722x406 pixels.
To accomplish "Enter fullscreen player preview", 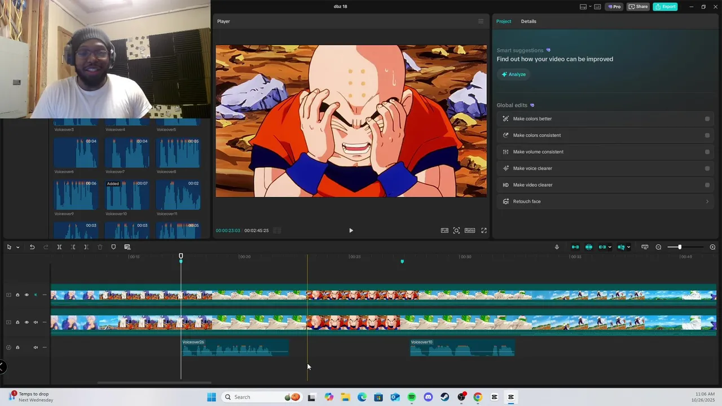I will 484,231.
